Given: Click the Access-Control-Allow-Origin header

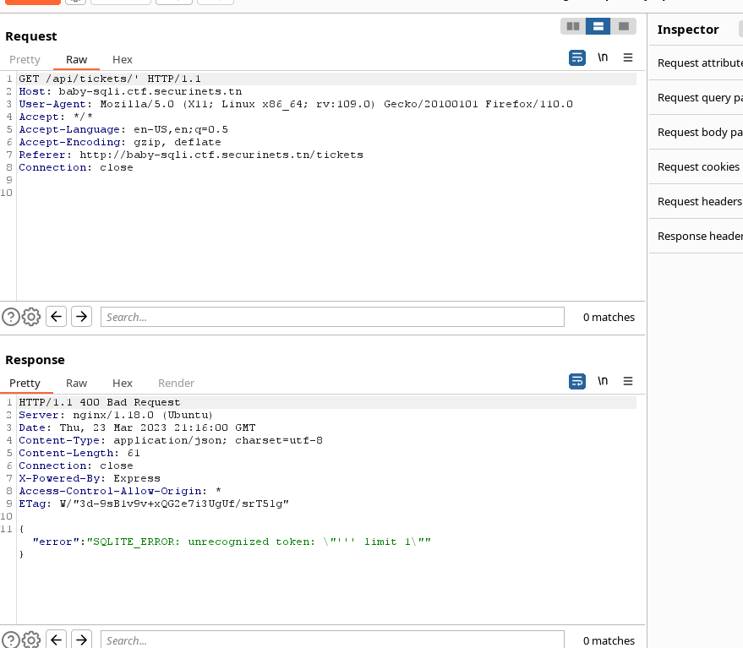Looking at the screenshot, I should click(120, 491).
